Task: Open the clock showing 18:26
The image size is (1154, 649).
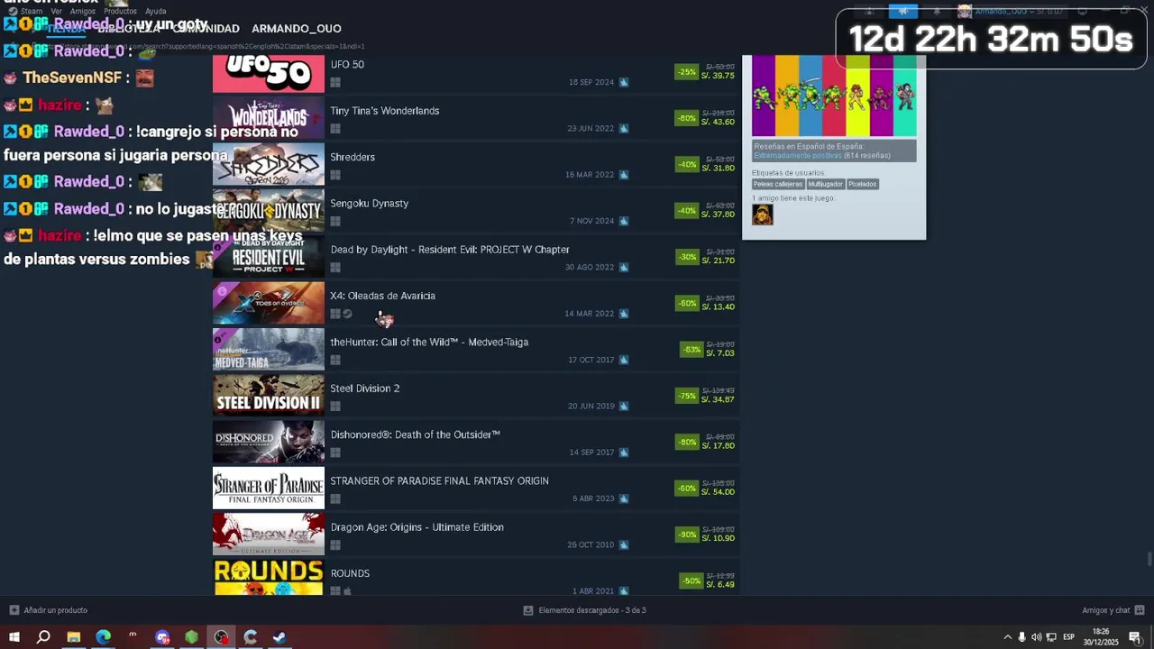Action: [x=1101, y=637]
